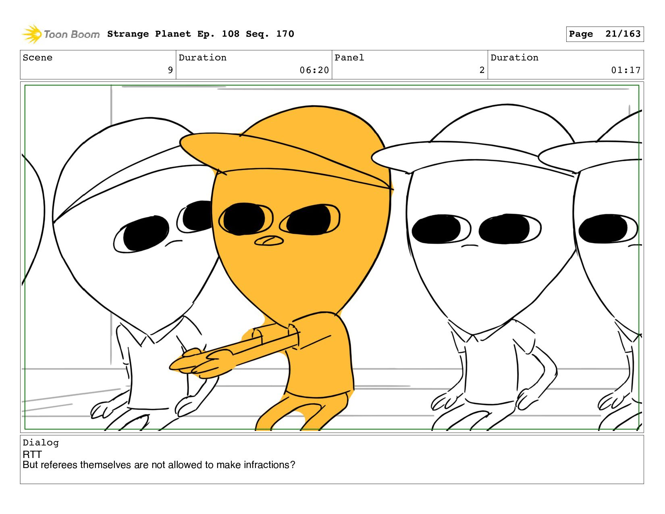Click the Toon Boom logo
This screenshot has height=514, width=665.
pos(60,34)
